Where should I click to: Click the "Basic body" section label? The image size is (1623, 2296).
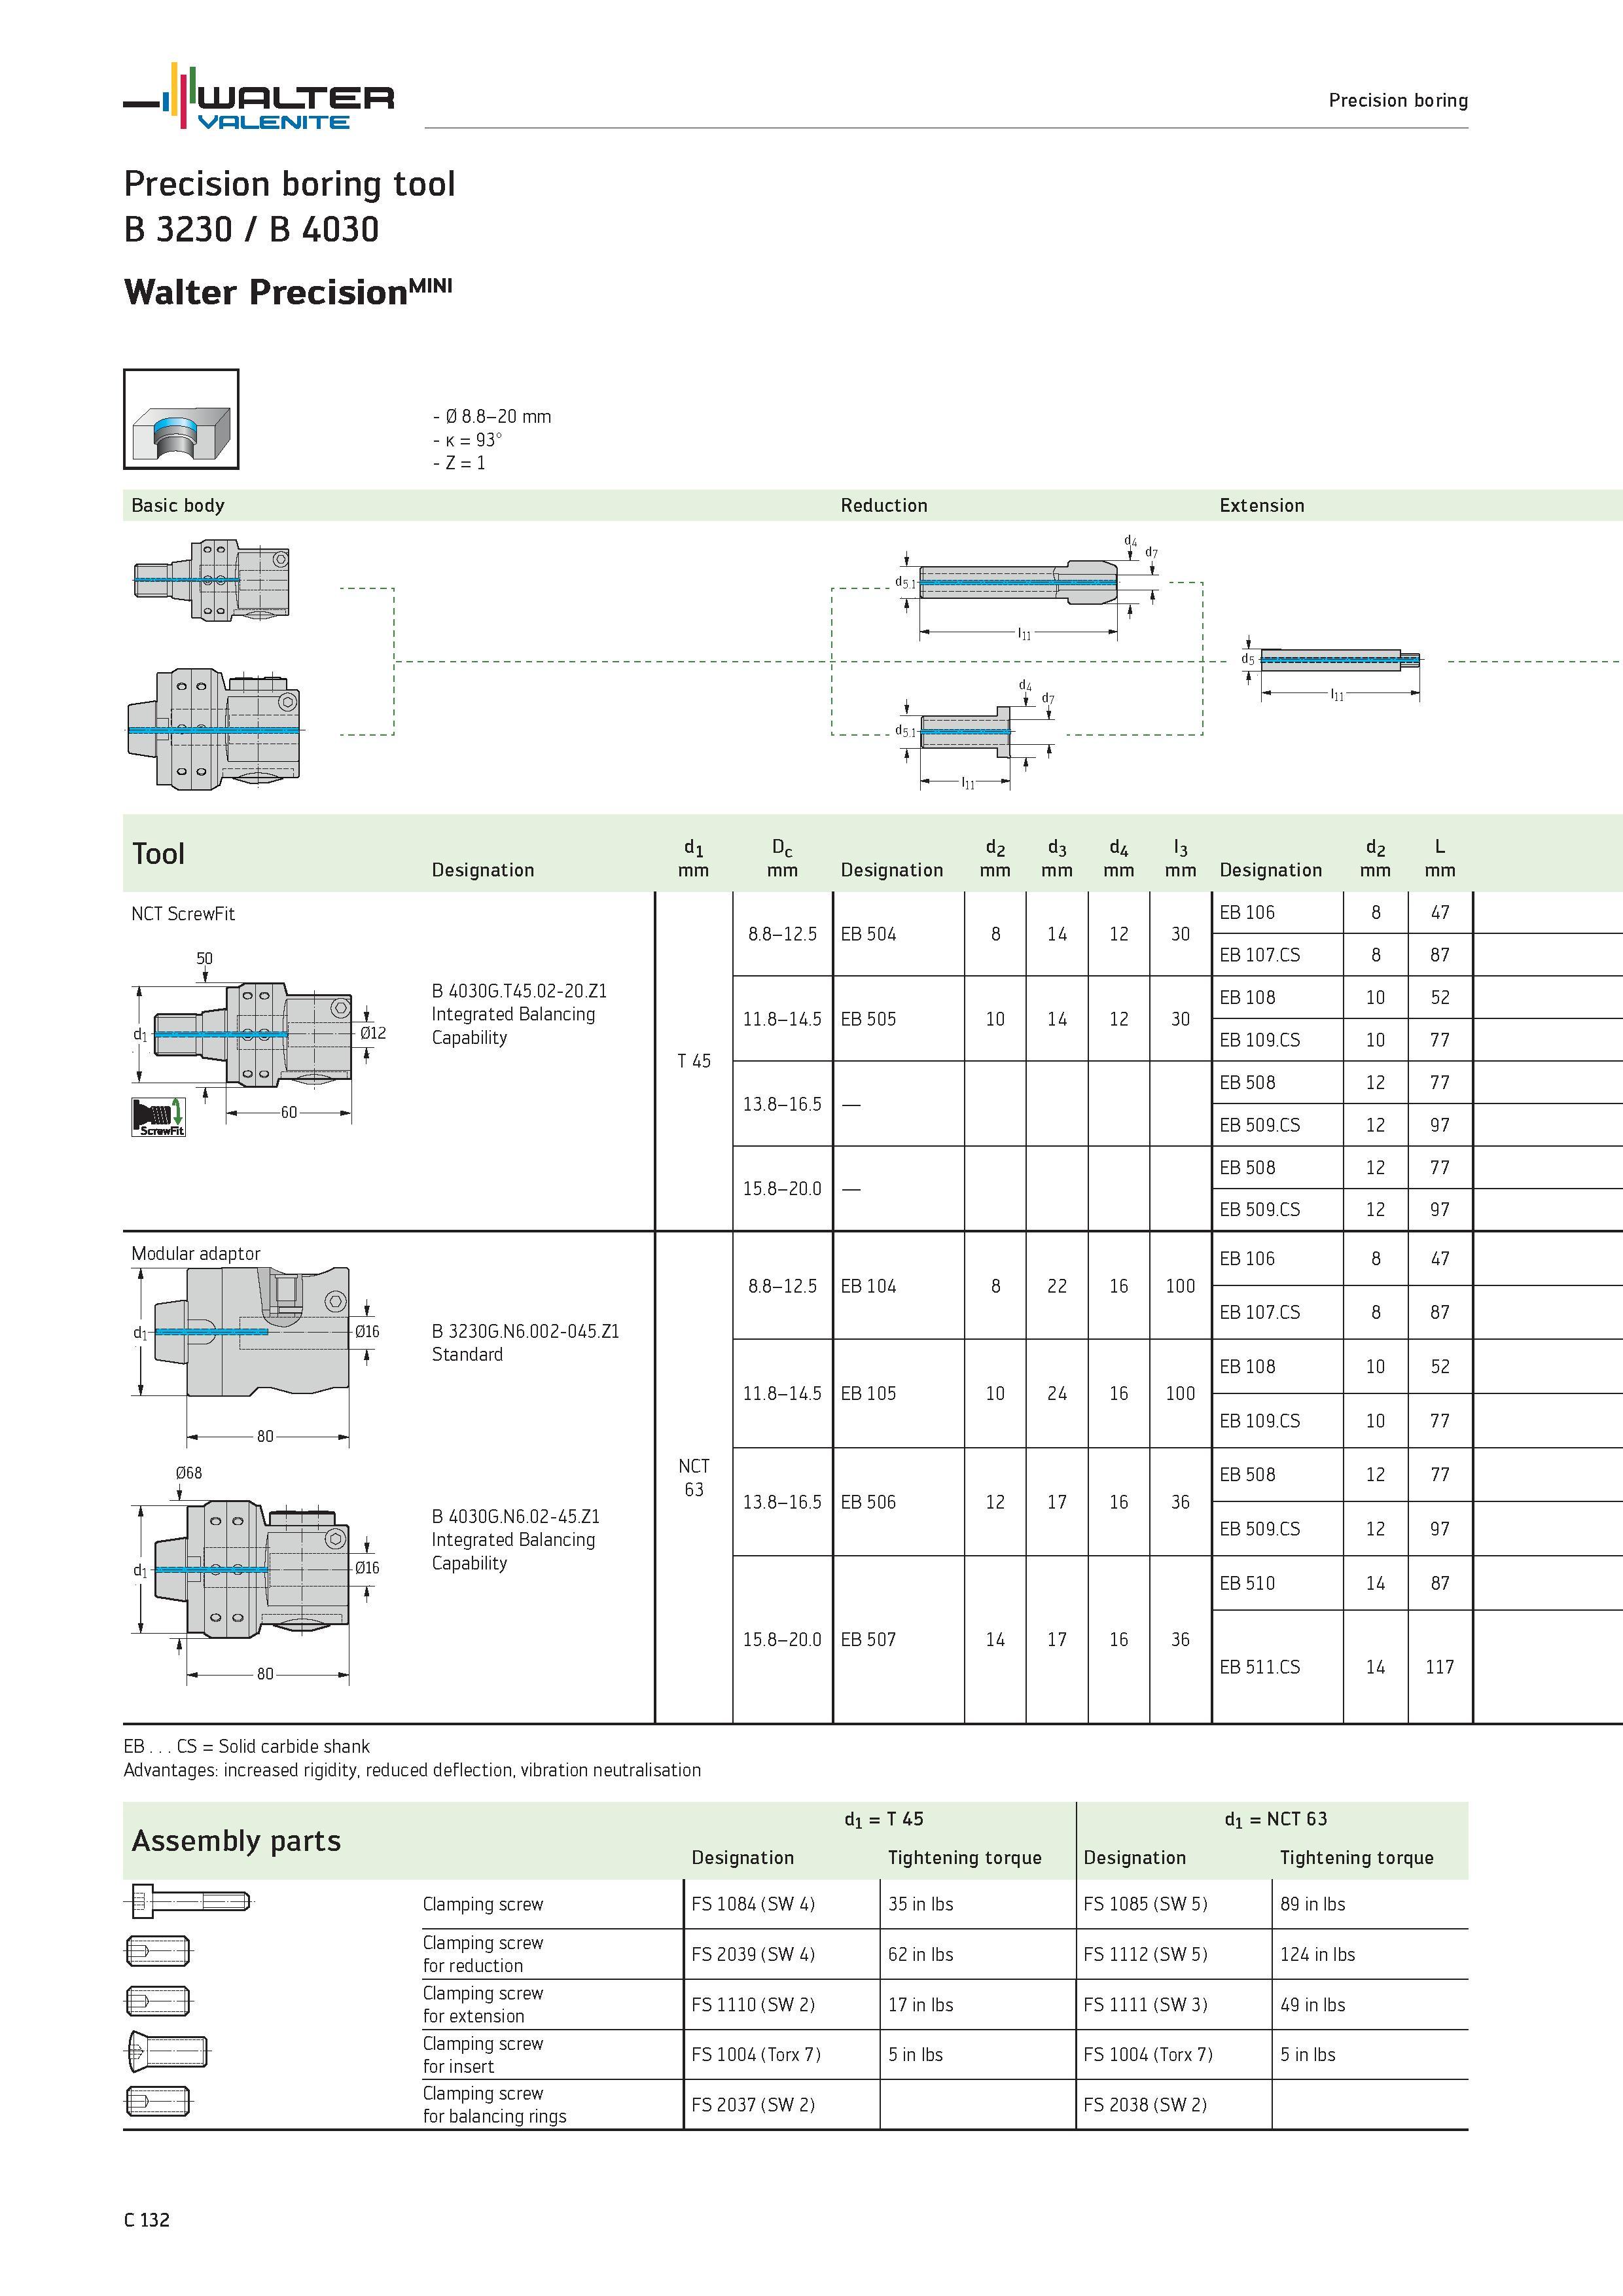[x=178, y=505]
